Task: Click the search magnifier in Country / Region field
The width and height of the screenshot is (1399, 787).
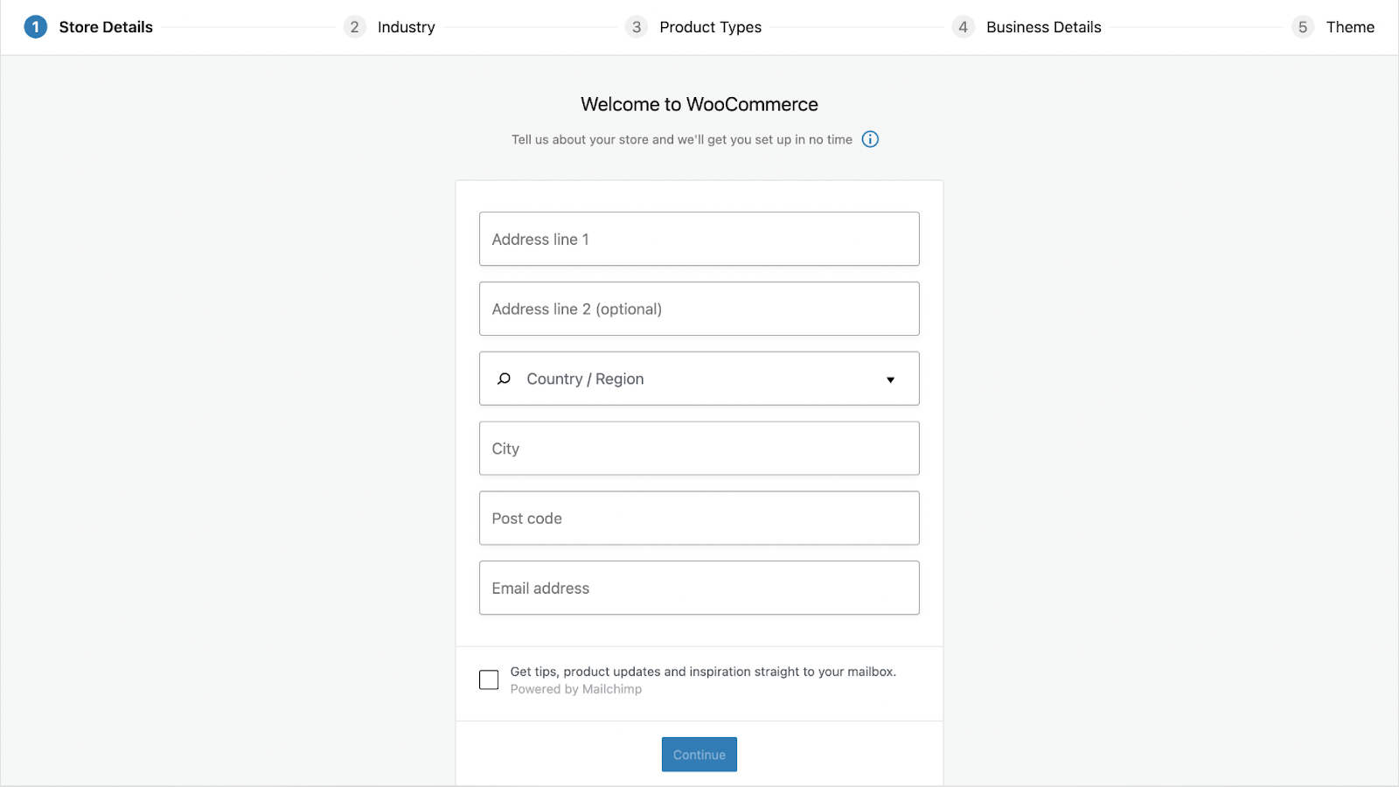Action: [x=504, y=379]
